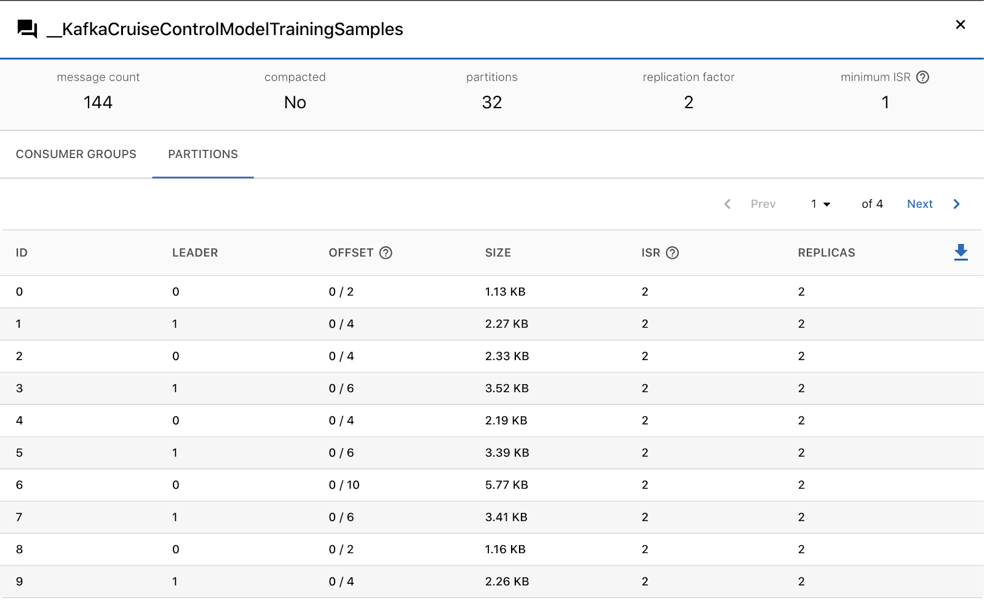Click the LEADER column header
This screenshot has width=984, height=606.
tap(195, 253)
